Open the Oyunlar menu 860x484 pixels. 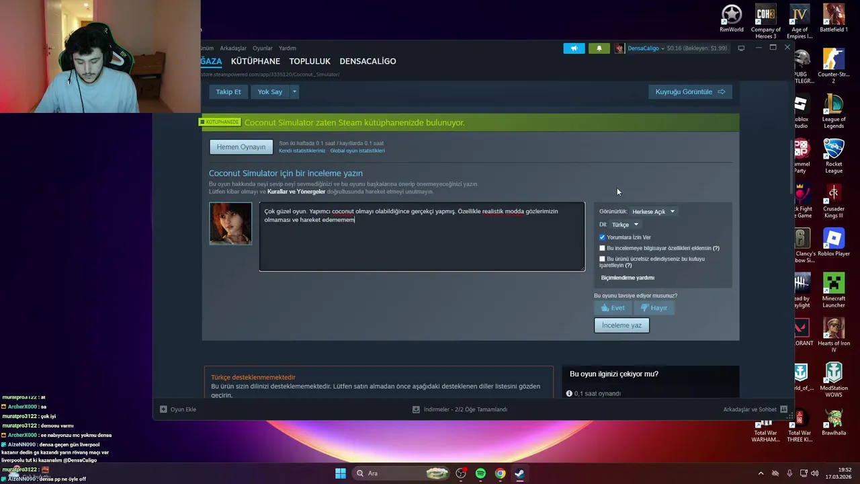pos(263,48)
